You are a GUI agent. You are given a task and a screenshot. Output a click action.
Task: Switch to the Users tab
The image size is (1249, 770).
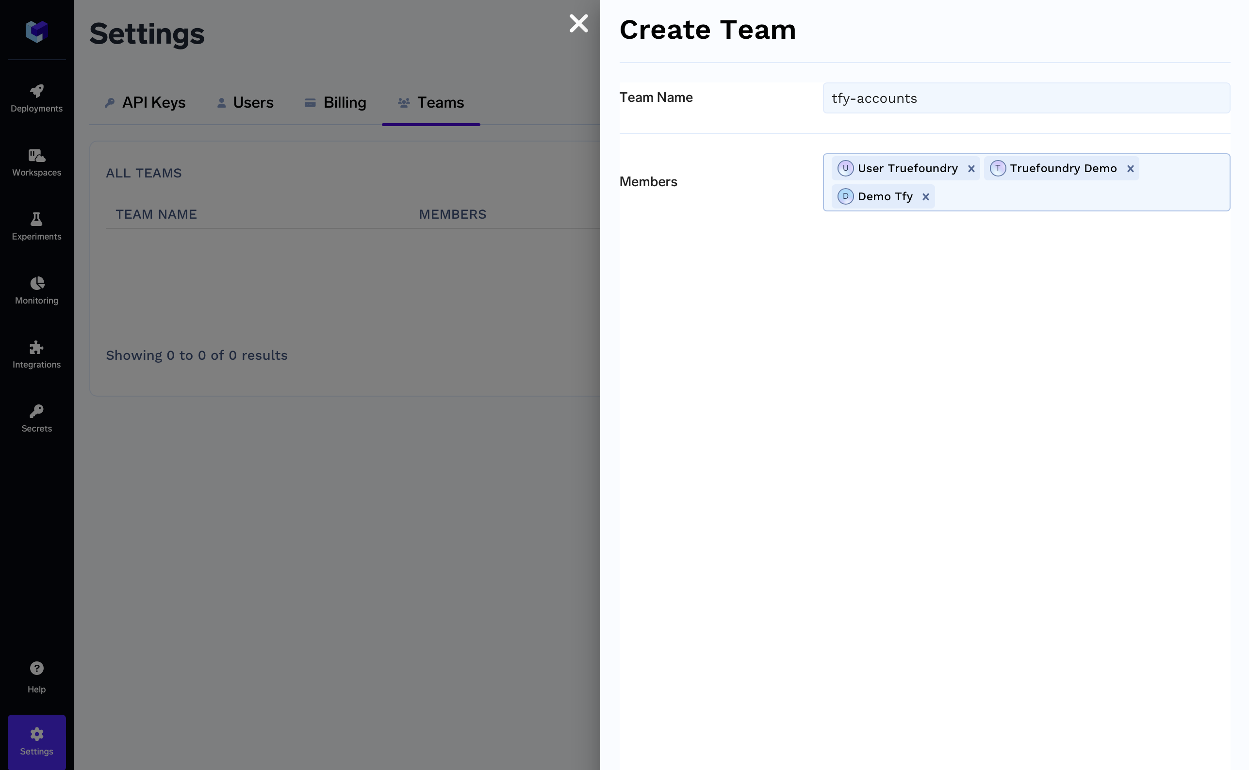tap(245, 102)
